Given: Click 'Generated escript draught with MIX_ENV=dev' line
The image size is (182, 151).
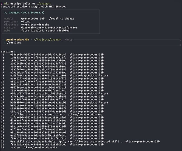Looking at the screenshot, I should tap(34, 7).
